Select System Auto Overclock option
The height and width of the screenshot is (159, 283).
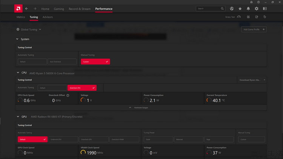62,62
